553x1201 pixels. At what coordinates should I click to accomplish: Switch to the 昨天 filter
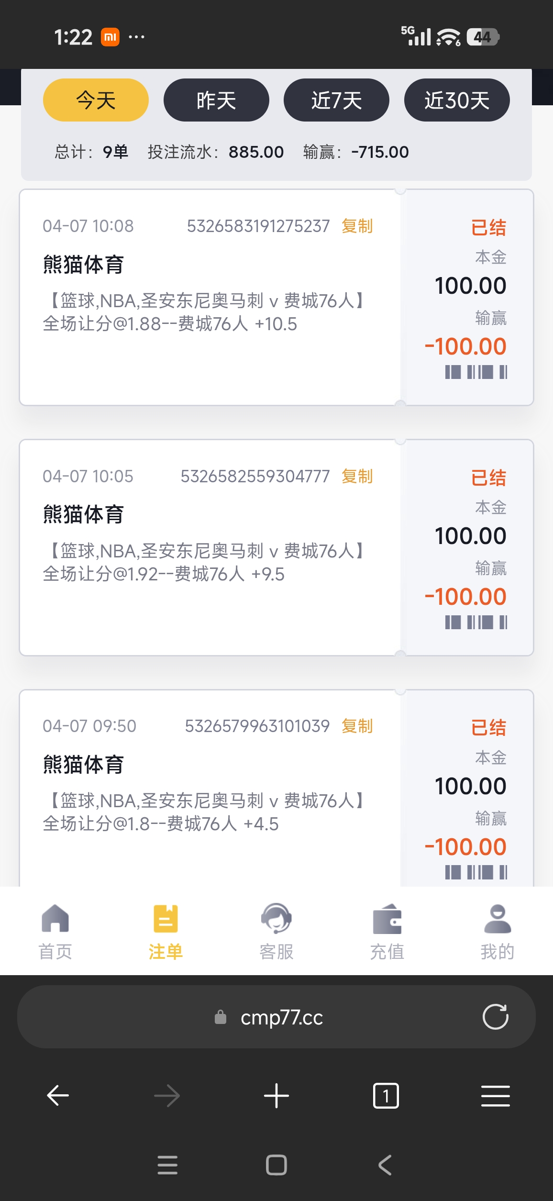click(x=216, y=100)
